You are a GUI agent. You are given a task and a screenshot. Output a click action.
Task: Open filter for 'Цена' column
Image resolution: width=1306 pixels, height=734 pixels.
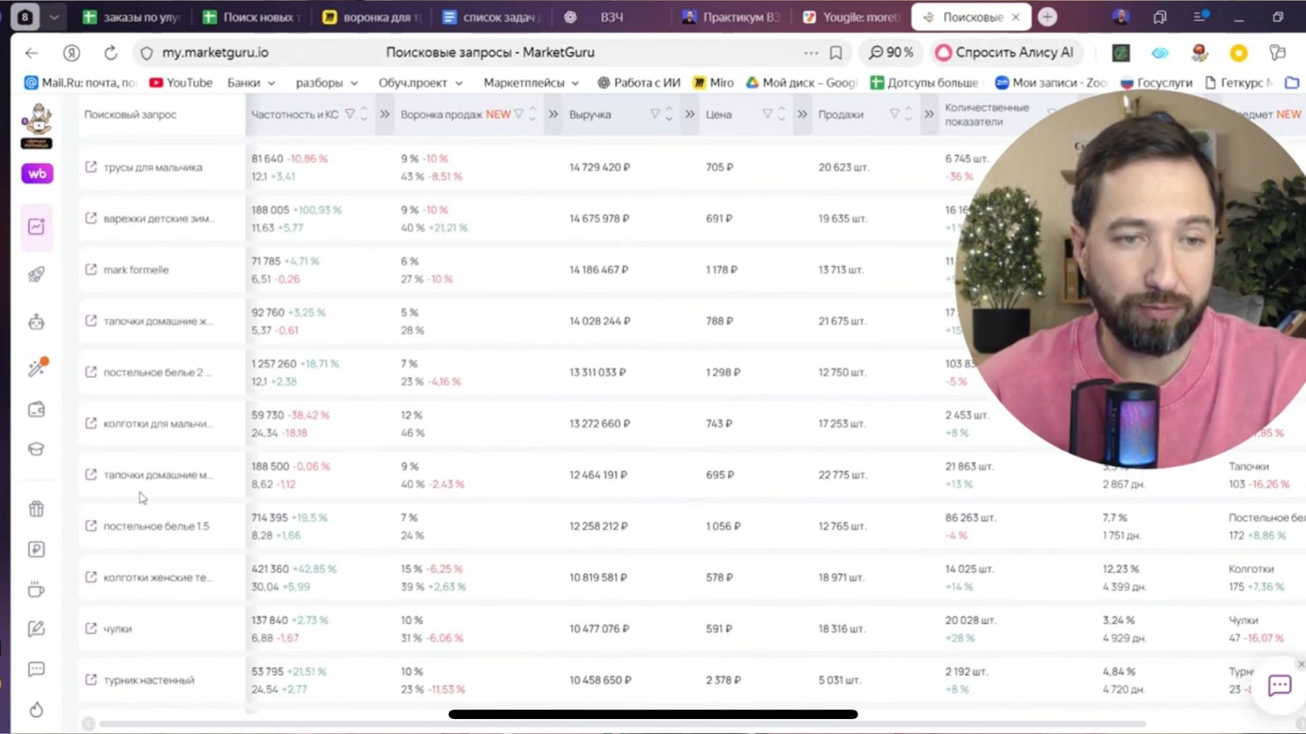click(767, 113)
